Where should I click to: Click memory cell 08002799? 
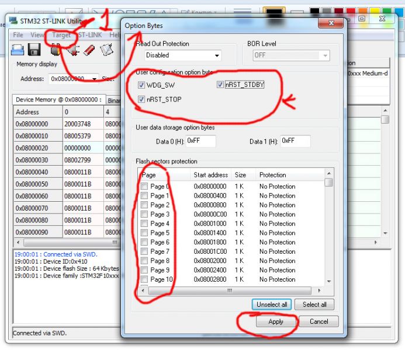[x=78, y=160]
